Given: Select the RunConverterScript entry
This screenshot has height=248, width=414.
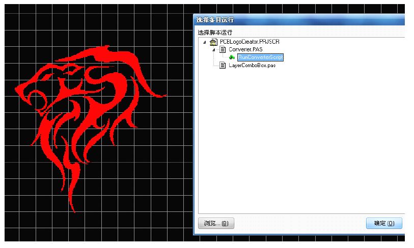Looking at the screenshot, I should 260,57.
